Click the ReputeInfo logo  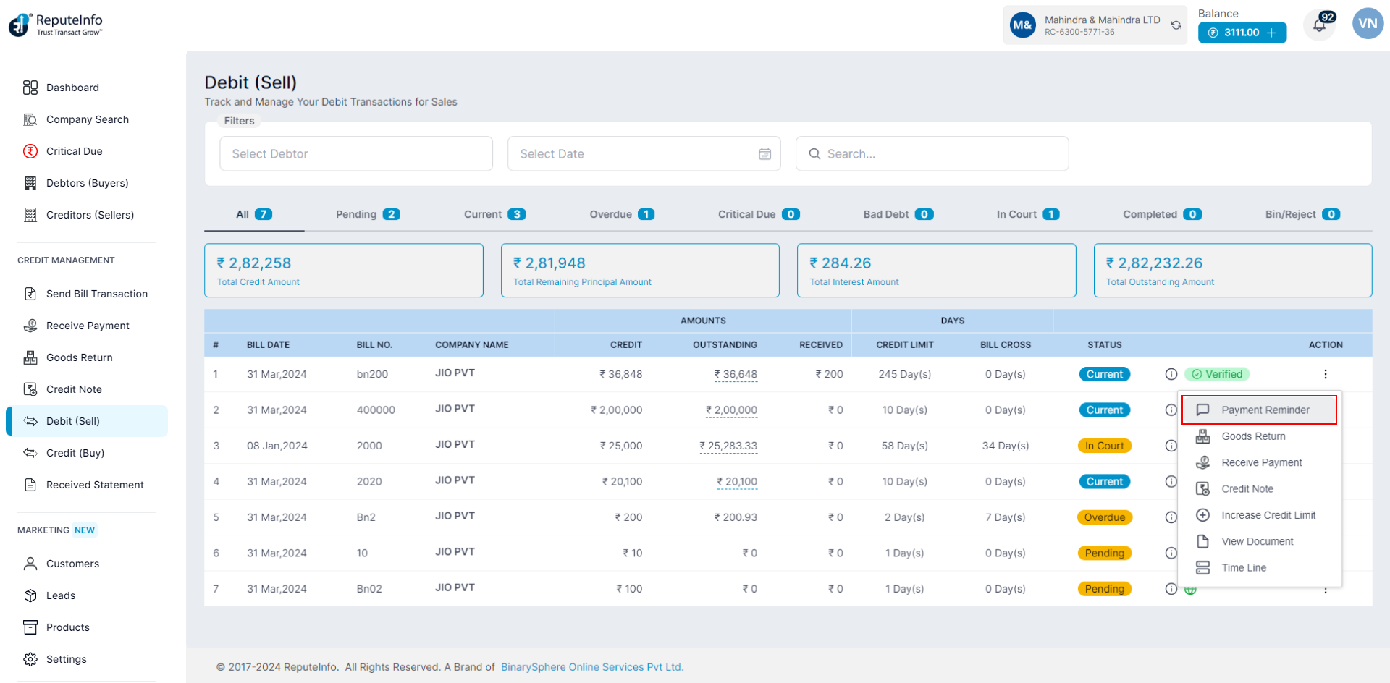(x=56, y=24)
